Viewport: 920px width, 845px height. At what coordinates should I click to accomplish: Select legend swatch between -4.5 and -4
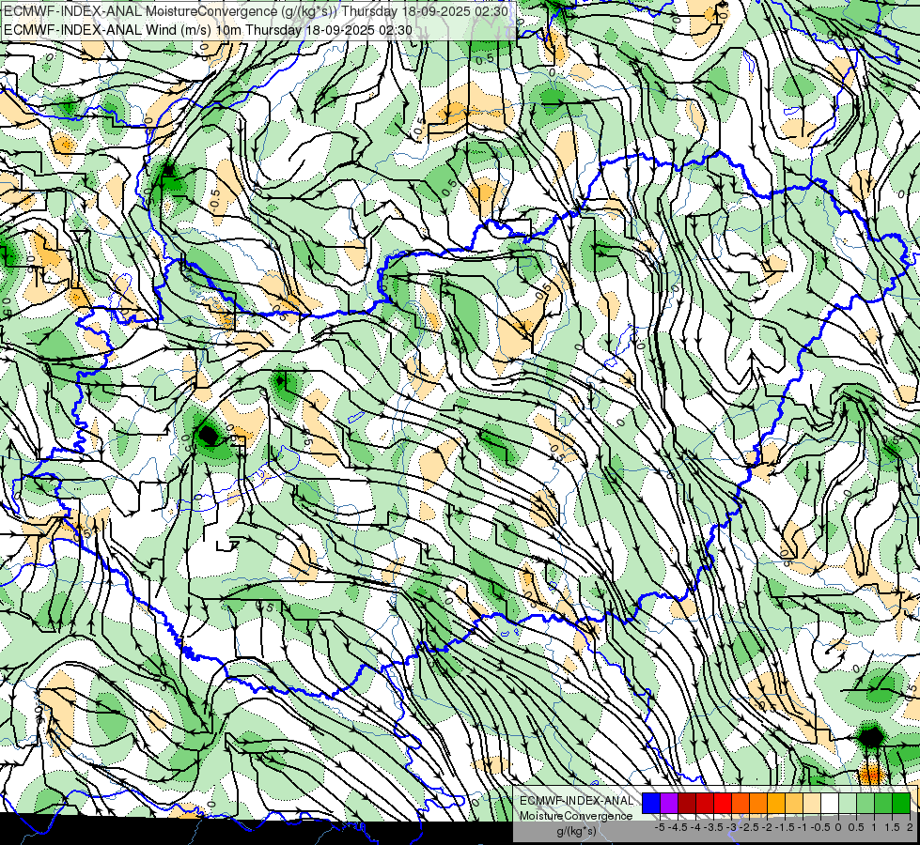687,804
